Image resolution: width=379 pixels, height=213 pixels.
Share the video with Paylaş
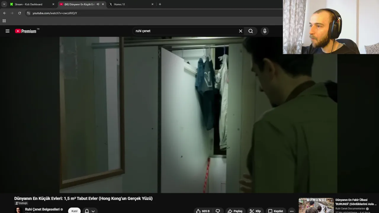click(x=235, y=211)
